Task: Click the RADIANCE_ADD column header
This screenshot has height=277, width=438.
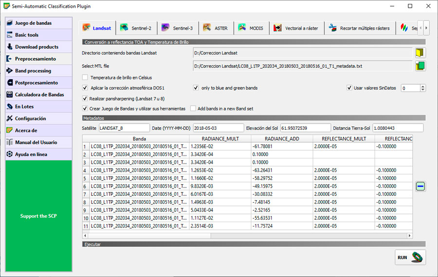Action: coord(282,138)
